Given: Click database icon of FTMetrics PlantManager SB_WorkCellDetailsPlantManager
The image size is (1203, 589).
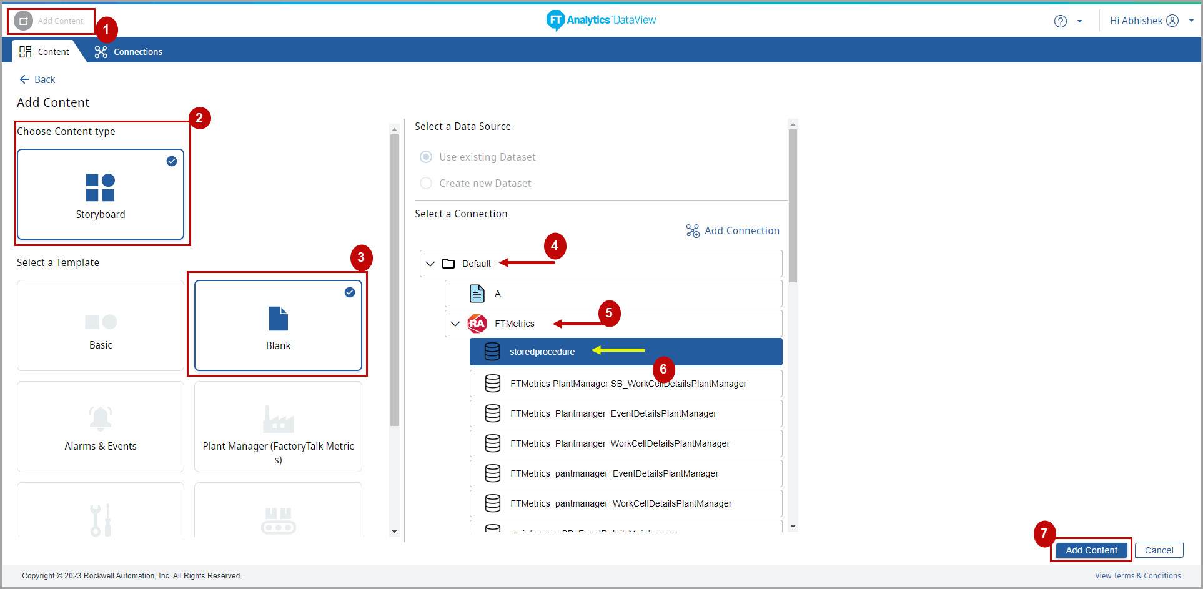Looking at the screenshot, I should [x=493, y=384].
